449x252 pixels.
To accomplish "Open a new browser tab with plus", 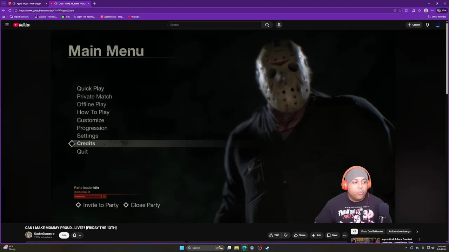I will pos(94,3).
